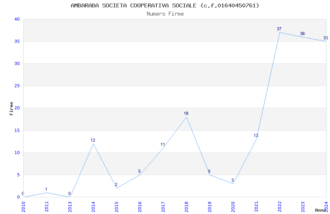The image size is (330, 214).
Task: Select the y-axis tick label 35
Action: click(17, 41)
